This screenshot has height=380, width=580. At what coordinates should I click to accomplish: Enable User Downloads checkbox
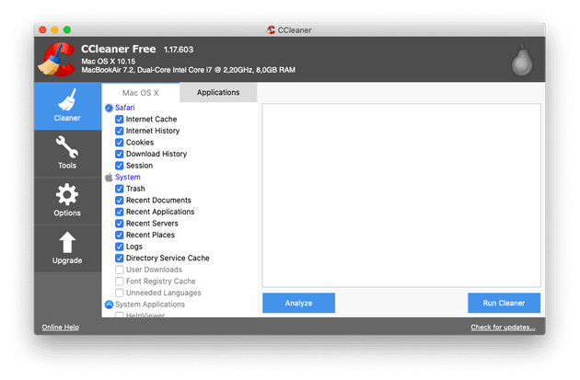point(119,270)
